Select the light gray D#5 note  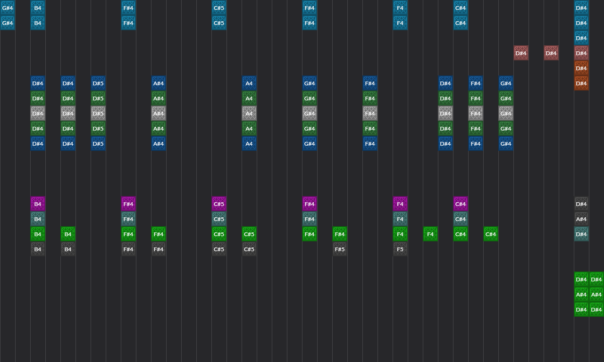[x=98, y=114]
